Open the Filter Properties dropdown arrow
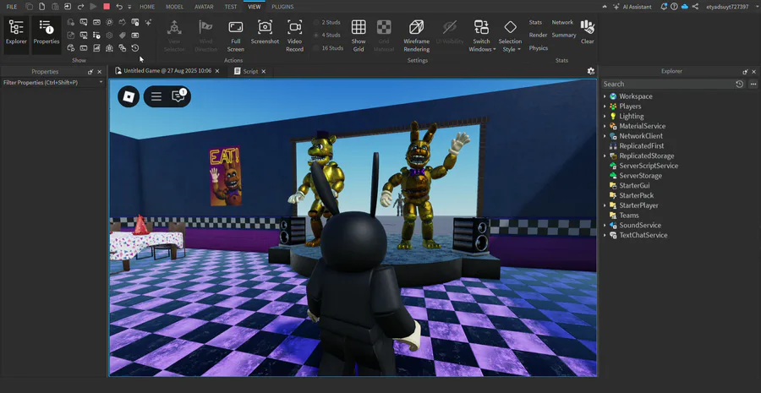 pyautogui.click(x=101, y=83)
